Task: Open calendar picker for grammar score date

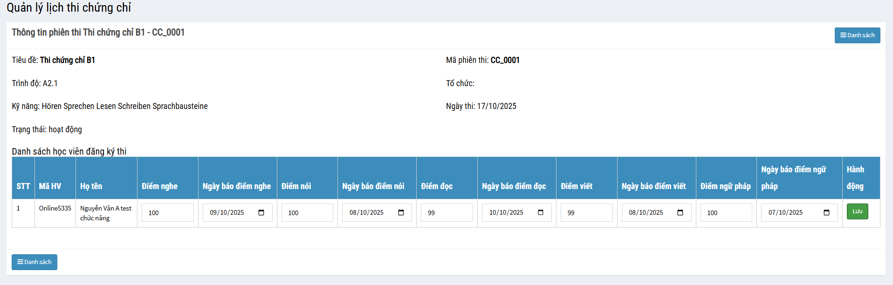Action: (826, 213)
